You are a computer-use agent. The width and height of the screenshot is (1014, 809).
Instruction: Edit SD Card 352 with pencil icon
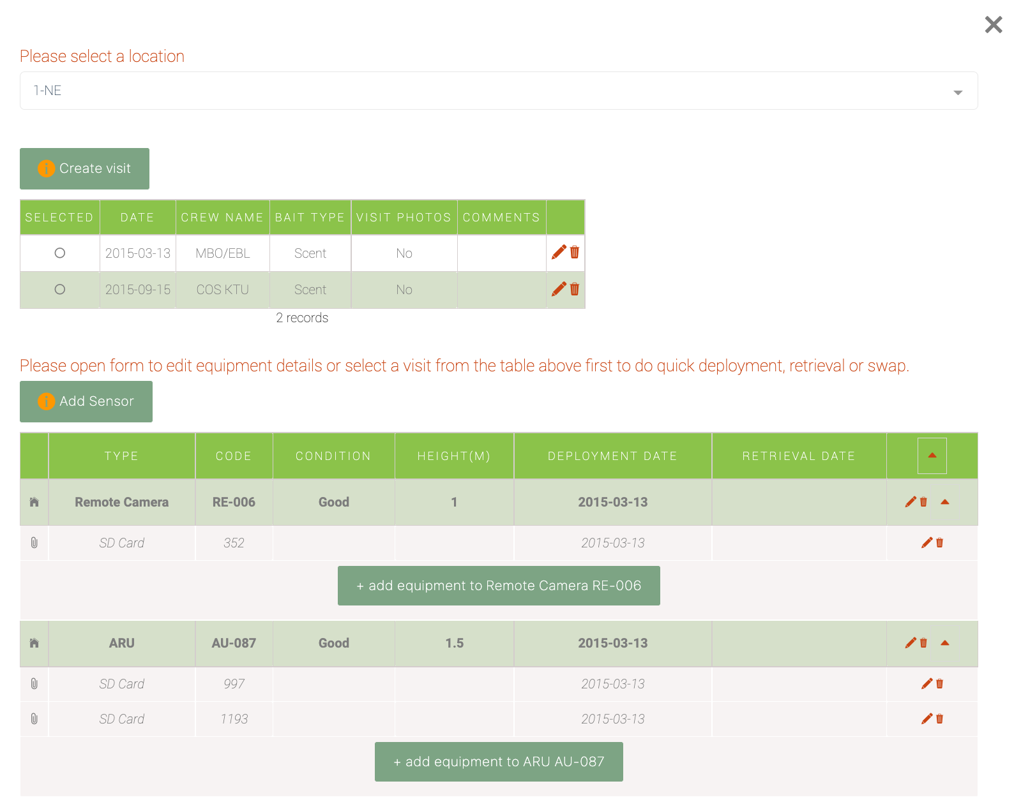pyautogui.click(x=927, y=543)
